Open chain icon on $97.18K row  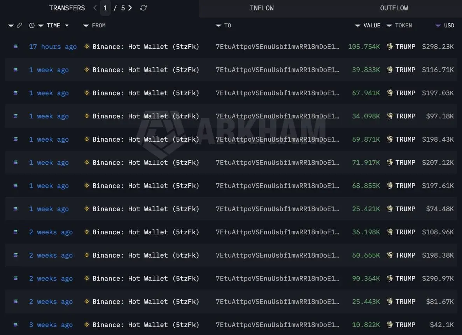pyautogui.click(x=16, y=116)
